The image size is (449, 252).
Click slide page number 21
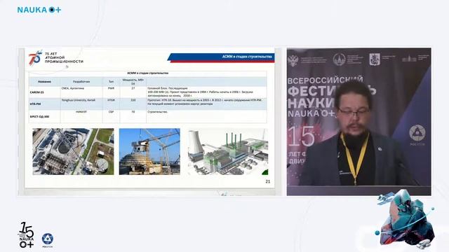pos(268,181)
